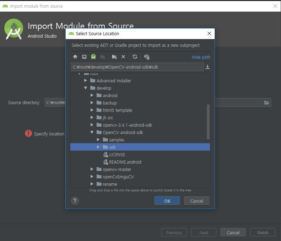Collapse the OpenCV-android-sdk folder
This screenshot has height=241, width=281.
[x=92, y=132]
